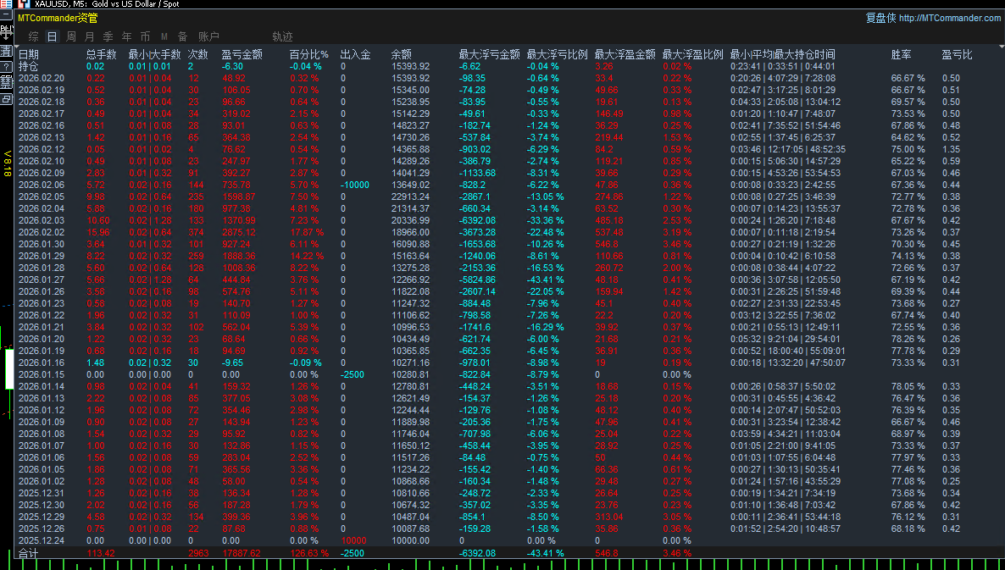Switch to the 季 quarterly tab

(108, 36)
